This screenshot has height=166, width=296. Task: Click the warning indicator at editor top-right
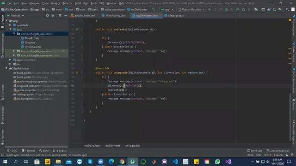click(x=290, y=20)
